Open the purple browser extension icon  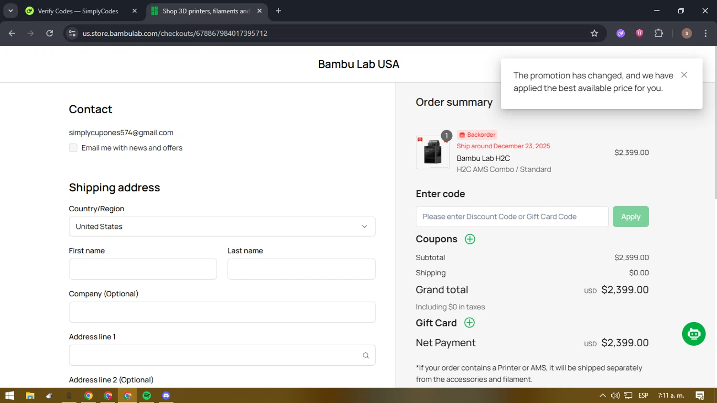(620, 33)
